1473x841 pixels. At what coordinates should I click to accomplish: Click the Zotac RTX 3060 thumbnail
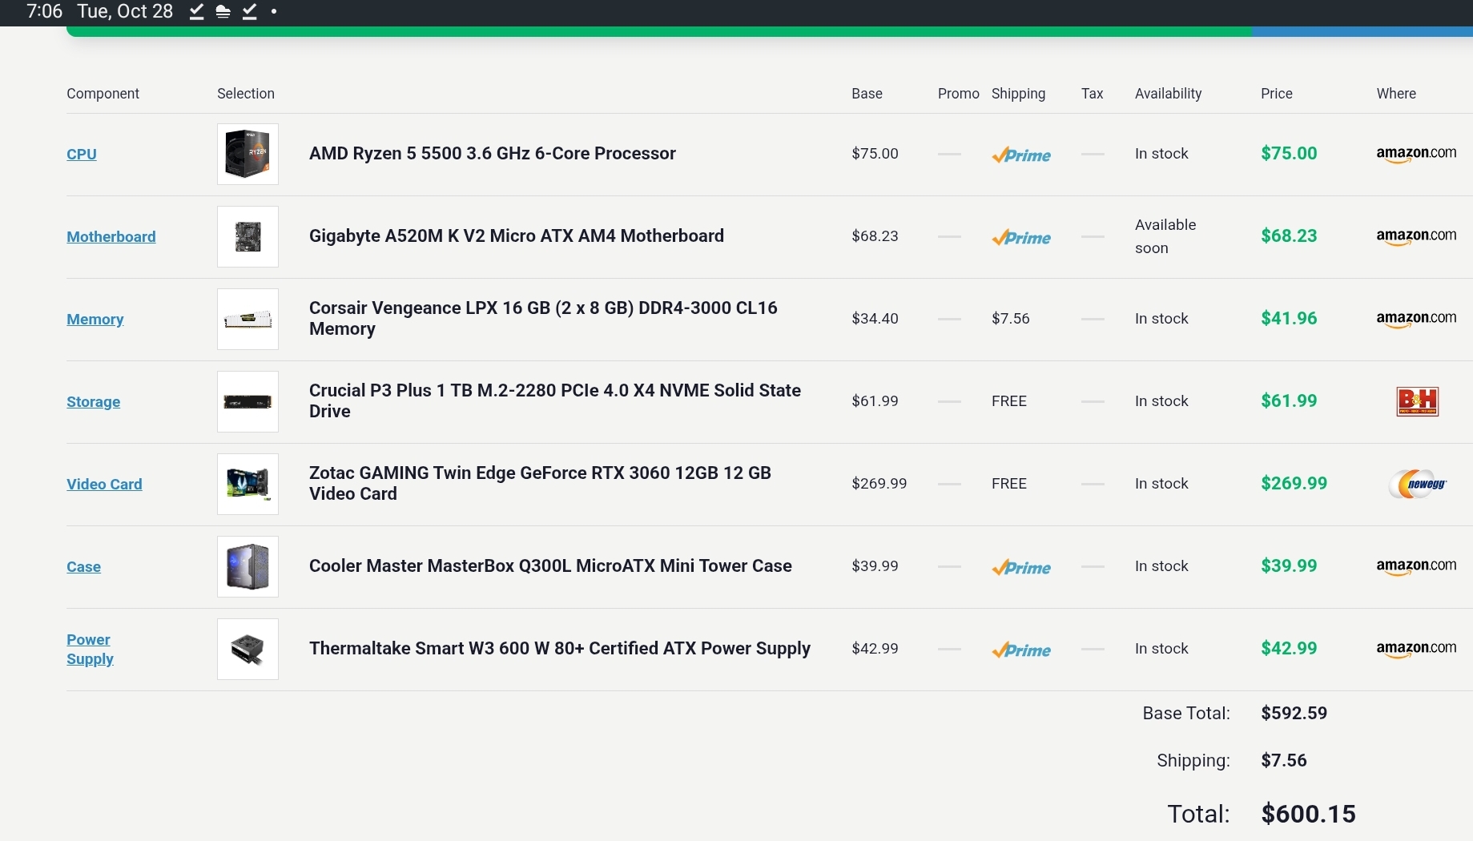248,484
